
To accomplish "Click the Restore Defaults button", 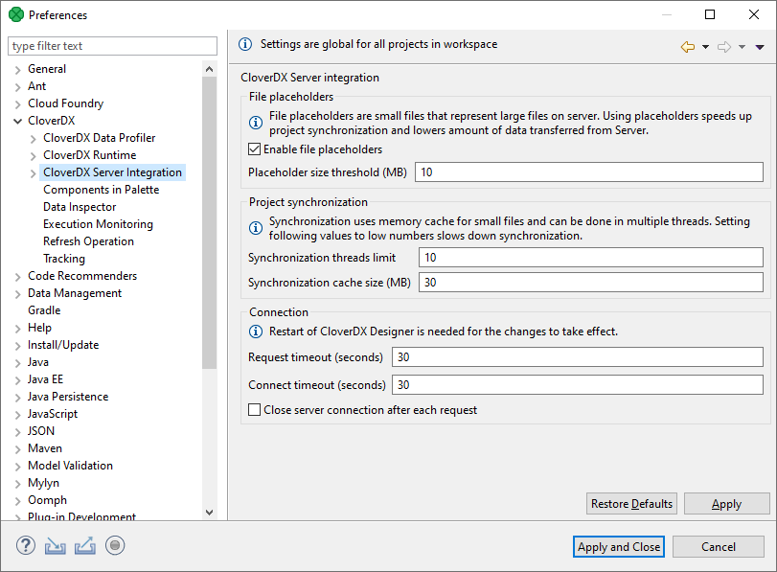I will click(631, 503).
